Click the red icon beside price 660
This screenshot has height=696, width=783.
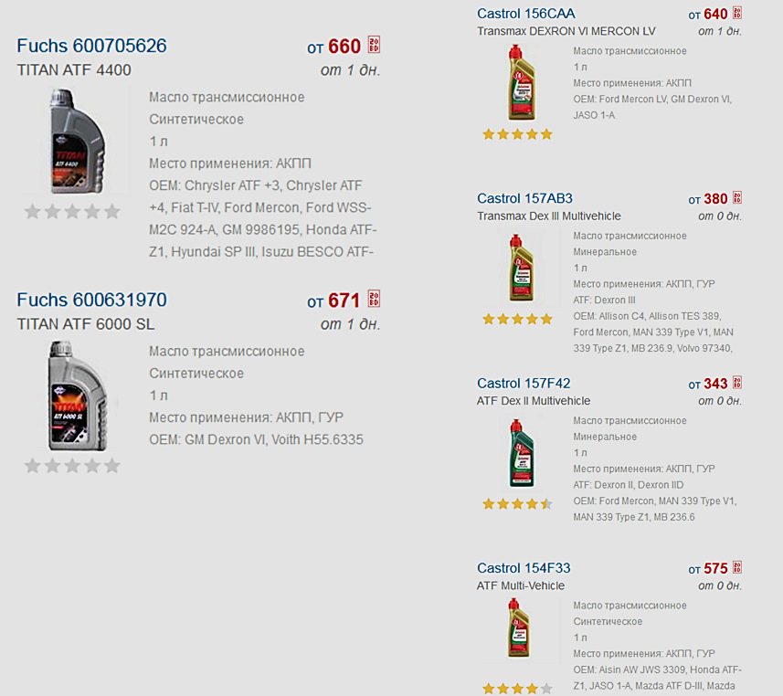coord(374,45)
